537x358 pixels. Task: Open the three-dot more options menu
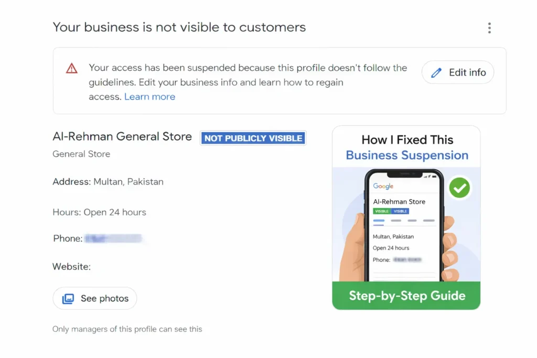[x=489, y=28]
